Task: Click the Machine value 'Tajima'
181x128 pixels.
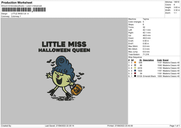Action: pos(146,19)
